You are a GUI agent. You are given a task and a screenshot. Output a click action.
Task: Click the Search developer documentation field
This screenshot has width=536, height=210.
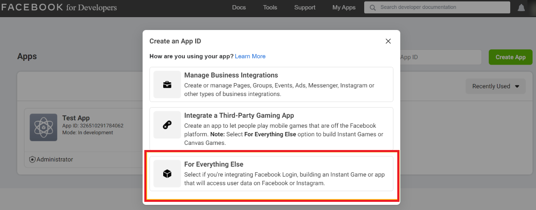[437, 8]
